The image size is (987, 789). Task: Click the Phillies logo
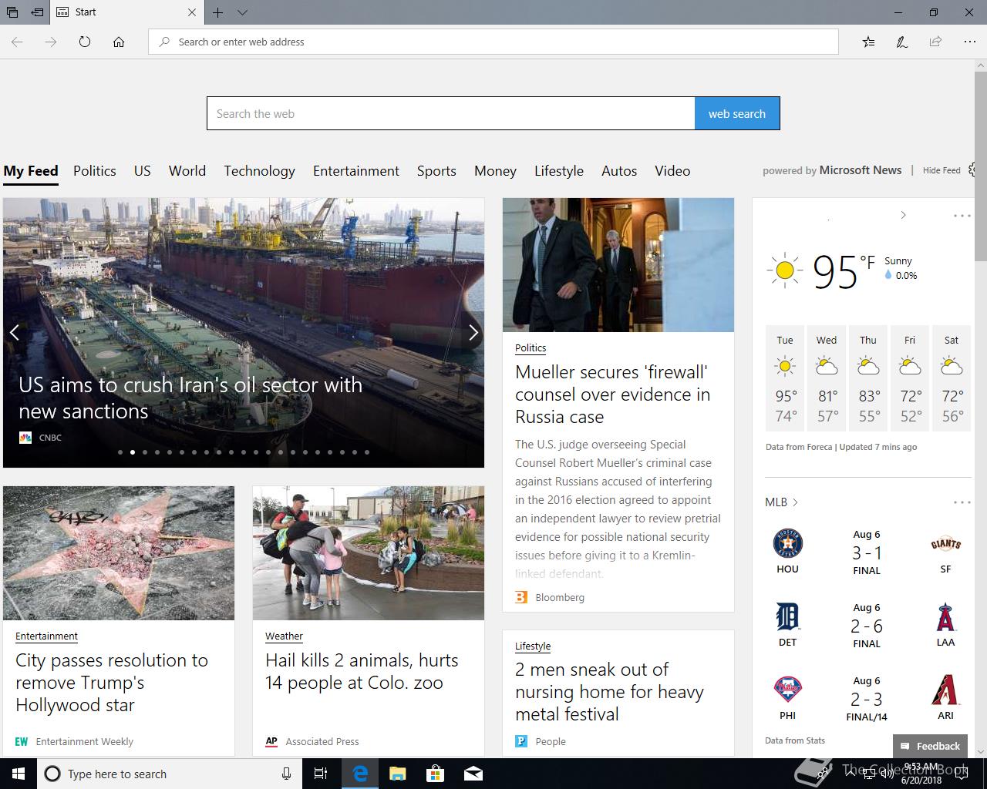[787, 690]
